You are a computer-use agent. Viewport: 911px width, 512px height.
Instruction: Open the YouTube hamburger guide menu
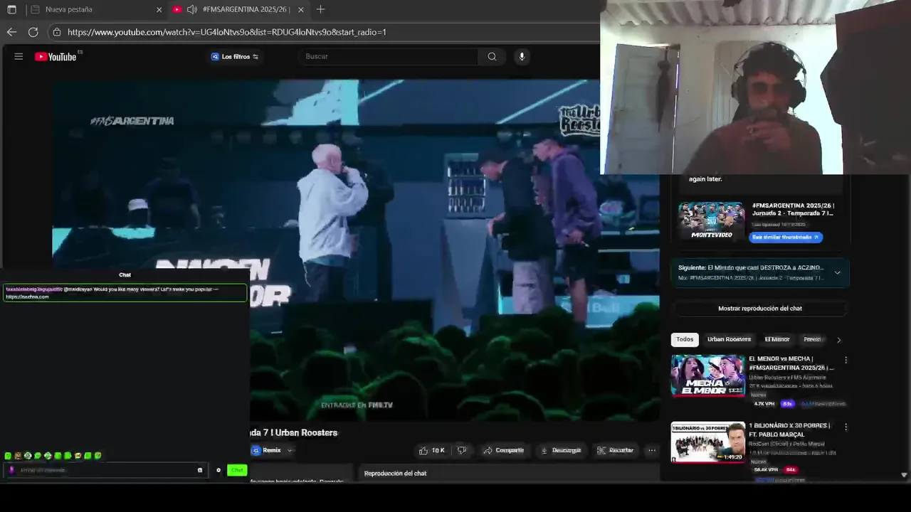tap(19, 57)
